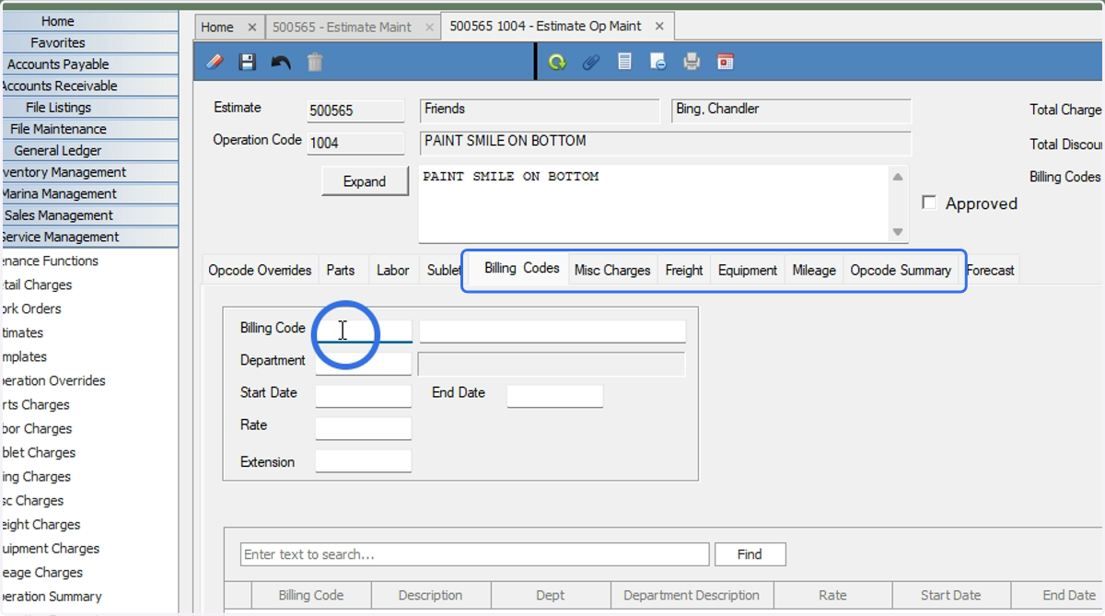Expand the Marina Management section
This screenshot has width=1105, height=616.
89,194
